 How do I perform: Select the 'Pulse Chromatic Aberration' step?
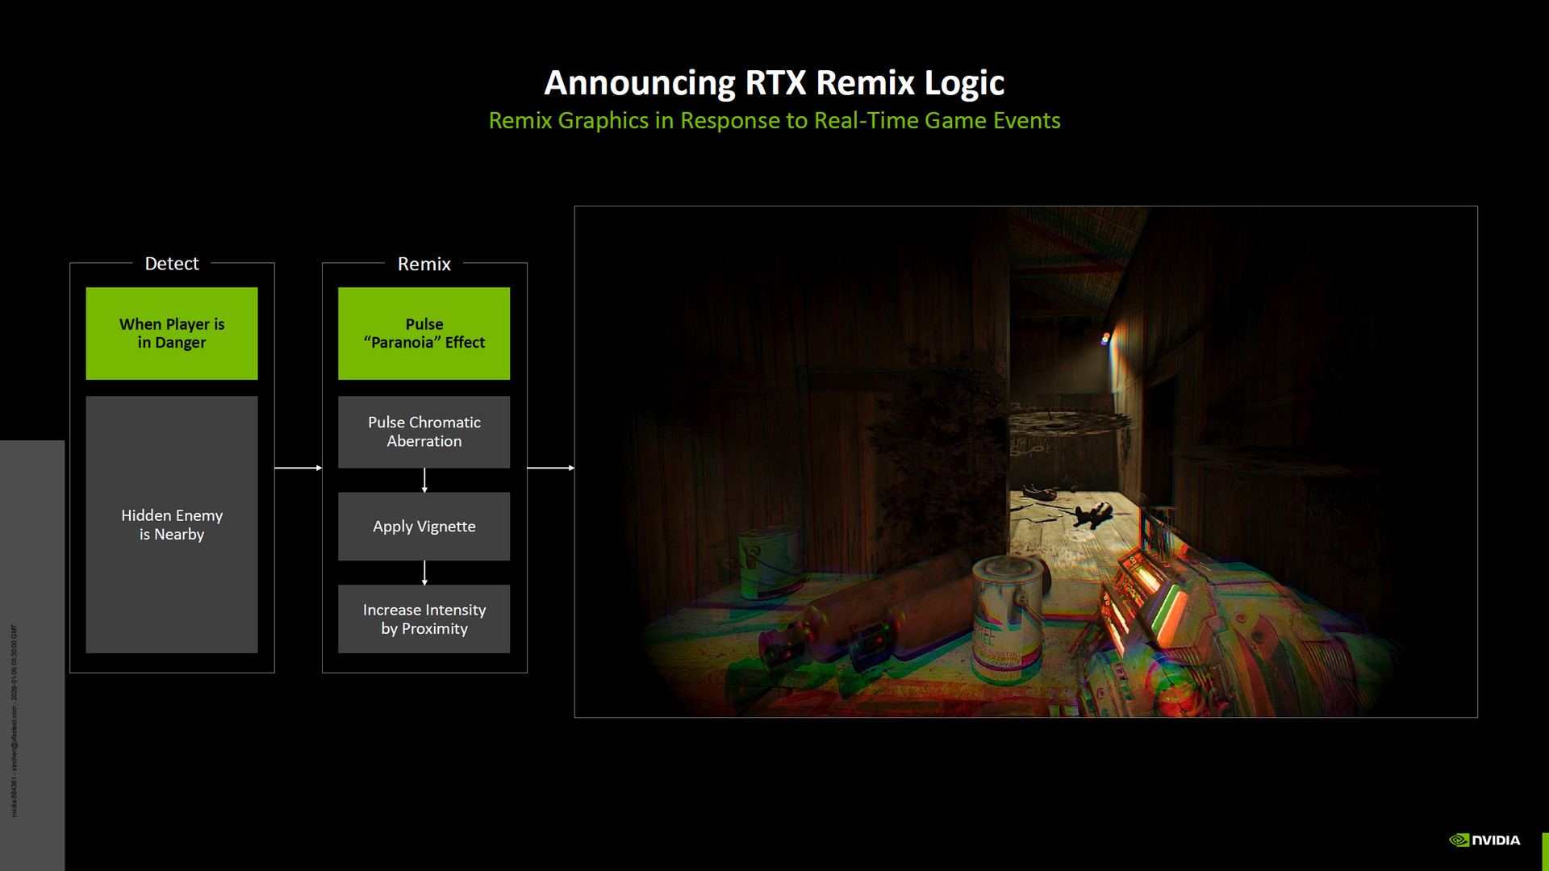click(424, 431)
